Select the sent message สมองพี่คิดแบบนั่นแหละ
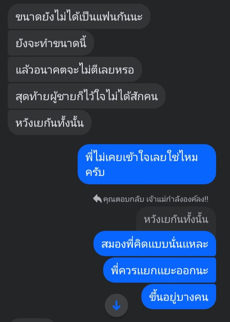 [155, 244]
